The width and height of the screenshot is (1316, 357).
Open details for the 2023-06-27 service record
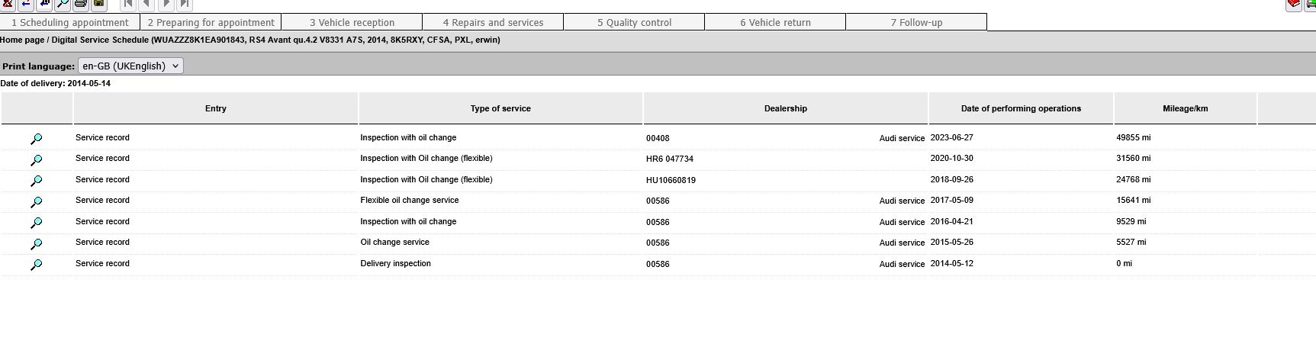tap(36, 139)
